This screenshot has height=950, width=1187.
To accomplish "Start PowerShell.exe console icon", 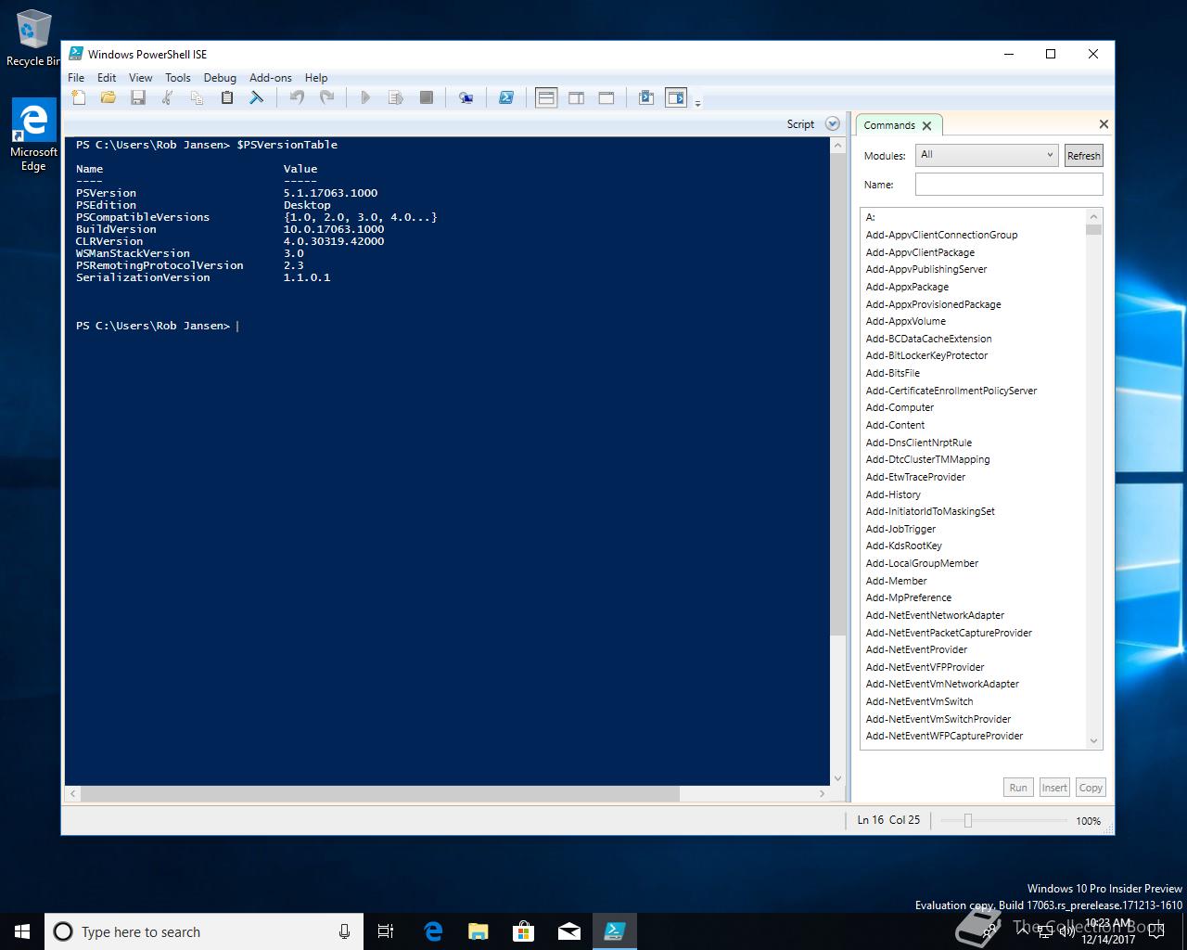I will tap(506, 97).
